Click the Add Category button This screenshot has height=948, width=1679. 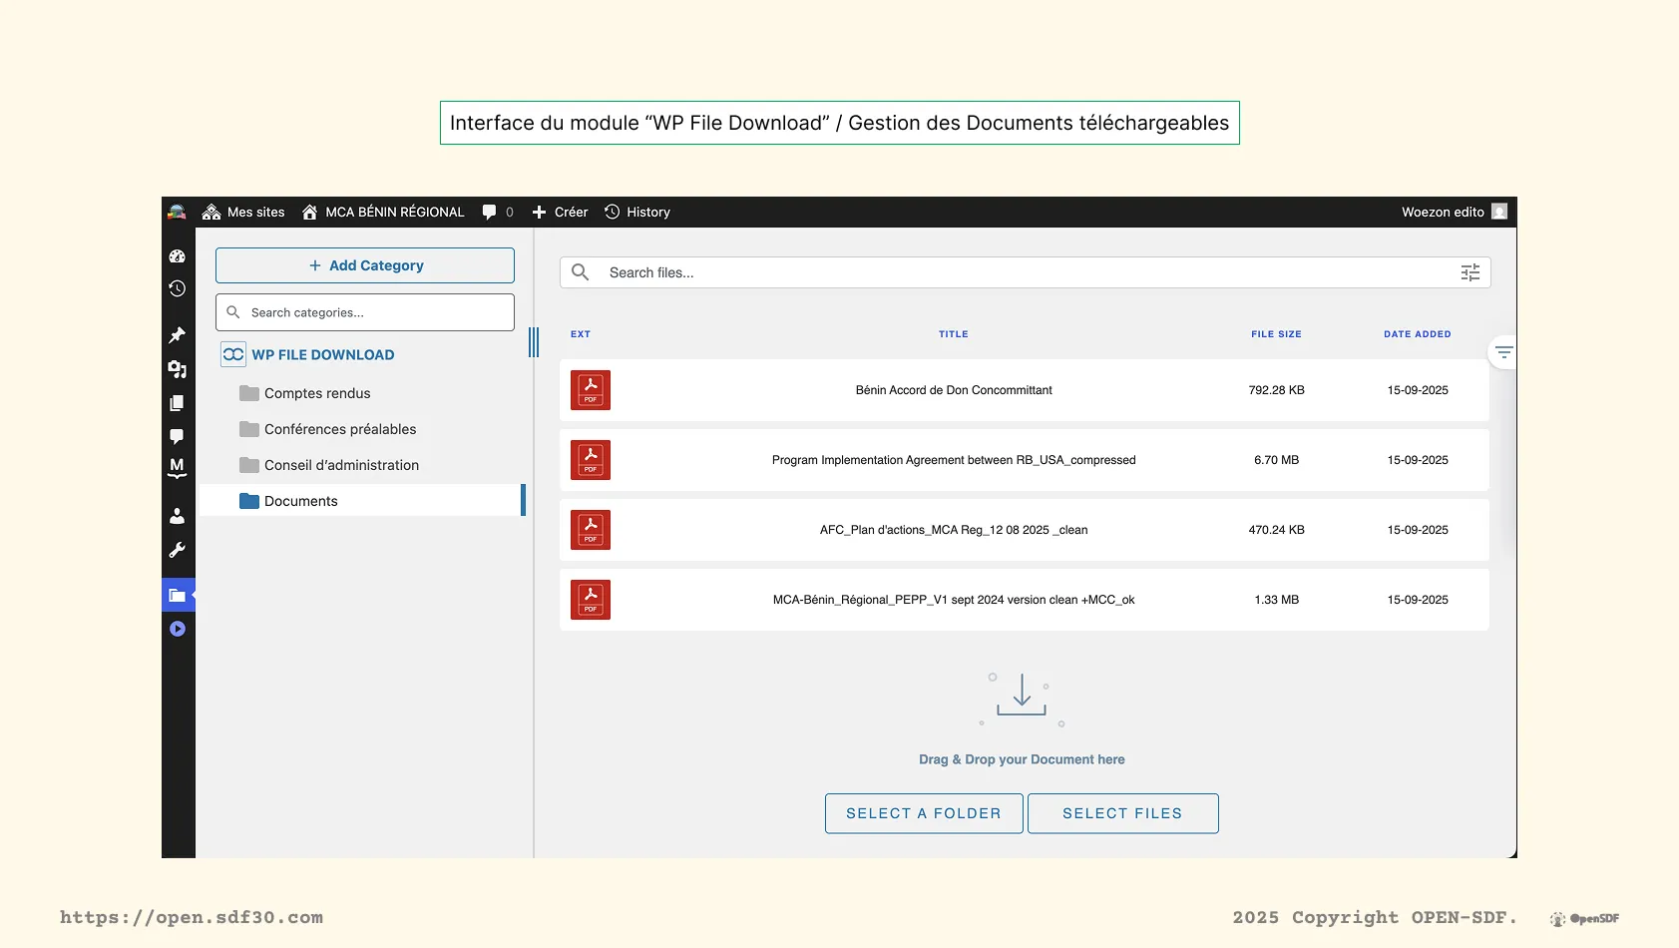coord(365,265)
